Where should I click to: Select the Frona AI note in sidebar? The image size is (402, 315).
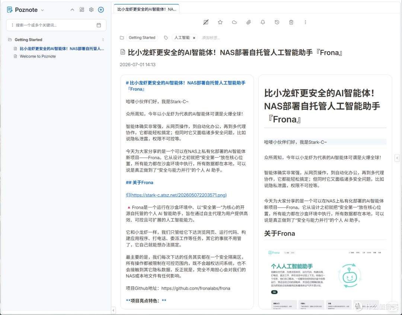pyautogui.click(x=62, y=48)
